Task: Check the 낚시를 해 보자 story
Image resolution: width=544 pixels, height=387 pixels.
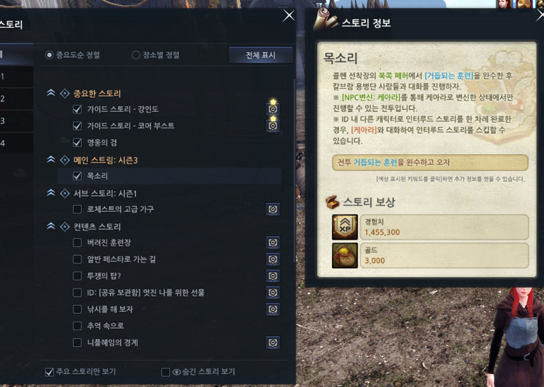Action: tap(78, 309)
